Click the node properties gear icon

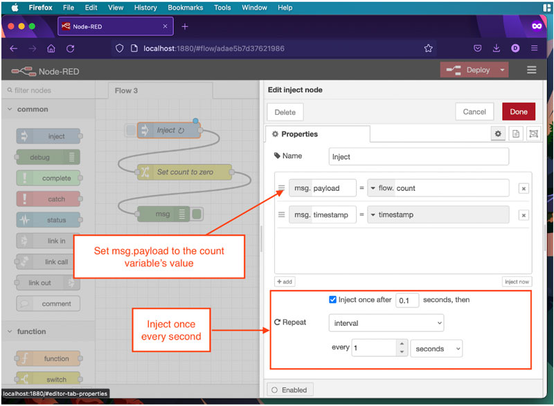click(498, 133)
